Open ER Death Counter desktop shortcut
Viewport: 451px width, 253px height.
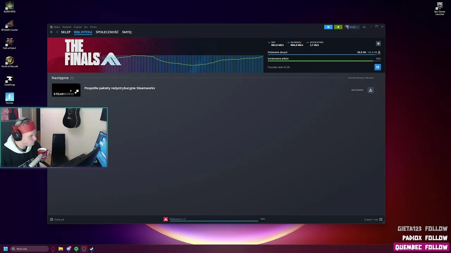coord(10,26)
